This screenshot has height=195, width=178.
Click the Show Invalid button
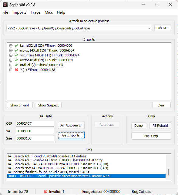(20, 105)
